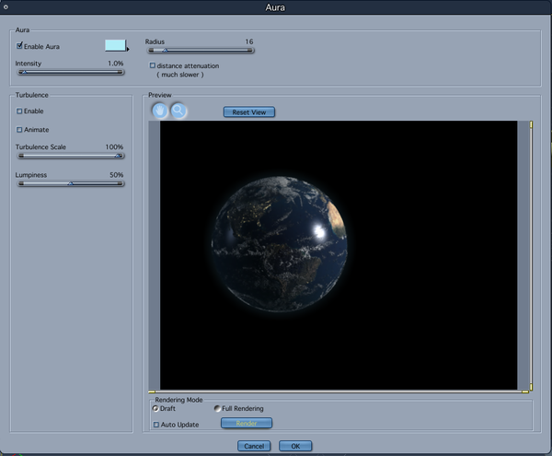Viewport: 552px width, 456px height.
Task: Select the magnifier zoom tool in Preview
Action: pyautogui.click(x=178, y=111)
